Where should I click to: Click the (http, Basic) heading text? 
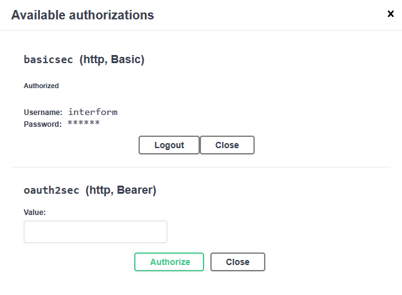coord(112,60)
